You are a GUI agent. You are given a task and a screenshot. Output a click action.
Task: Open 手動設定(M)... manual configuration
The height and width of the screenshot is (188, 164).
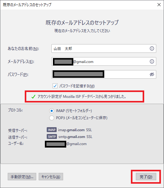coord(22,177)
